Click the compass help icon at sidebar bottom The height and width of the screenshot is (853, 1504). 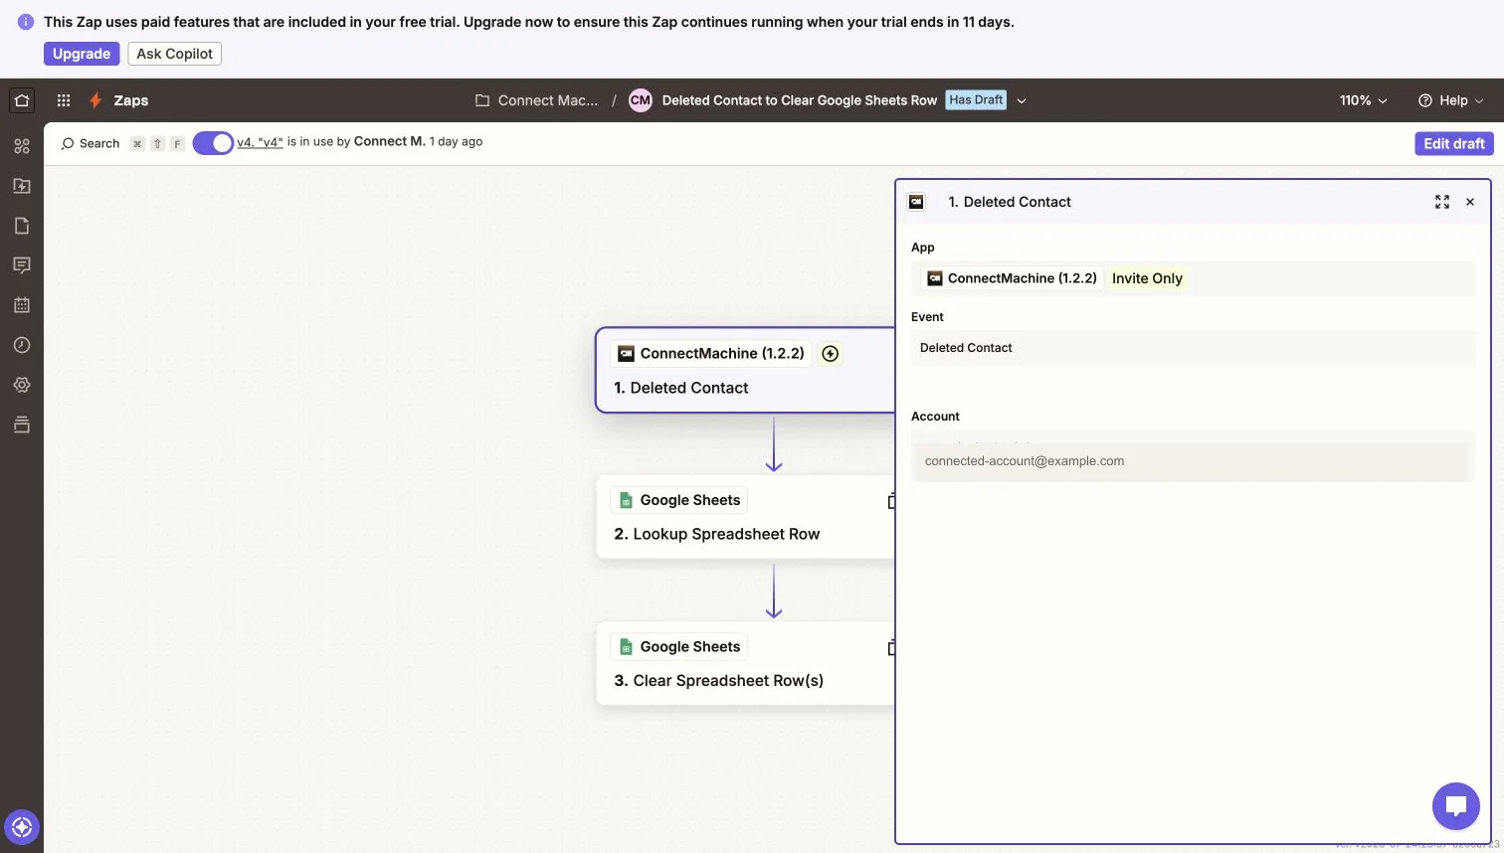point(22,826)
